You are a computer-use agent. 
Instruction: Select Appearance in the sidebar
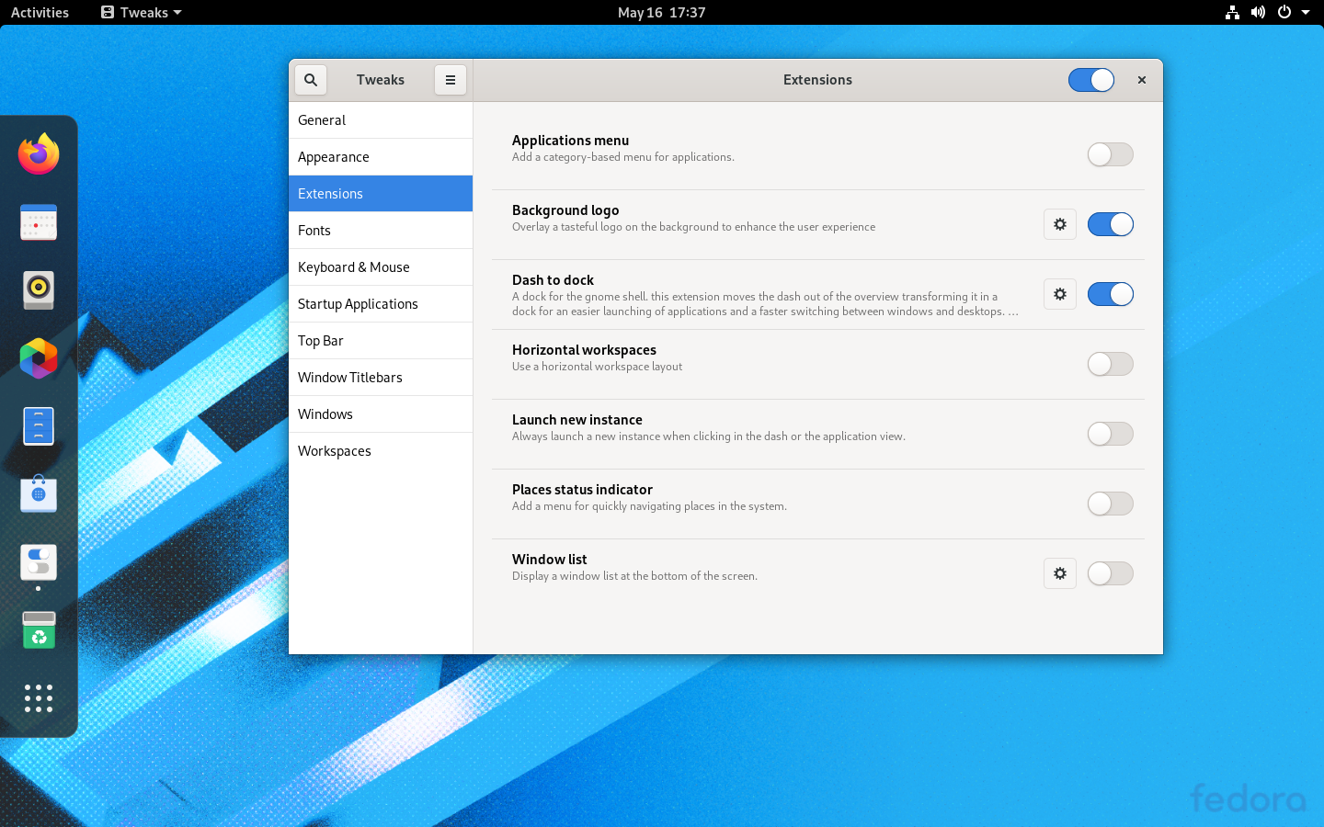click(x=381, y=157)
